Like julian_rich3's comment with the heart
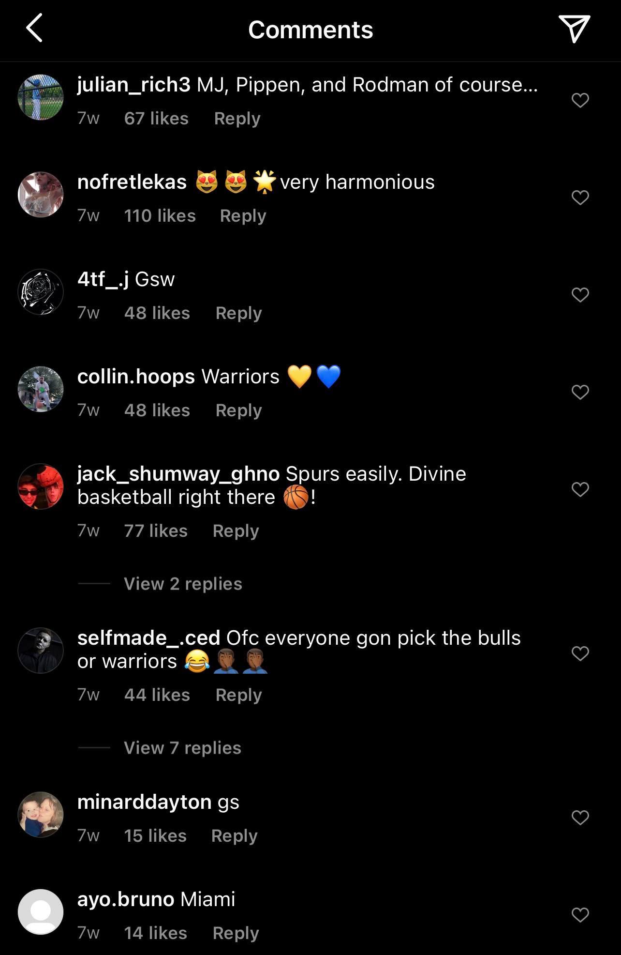621x955 pixels. [x=580, y=100]
